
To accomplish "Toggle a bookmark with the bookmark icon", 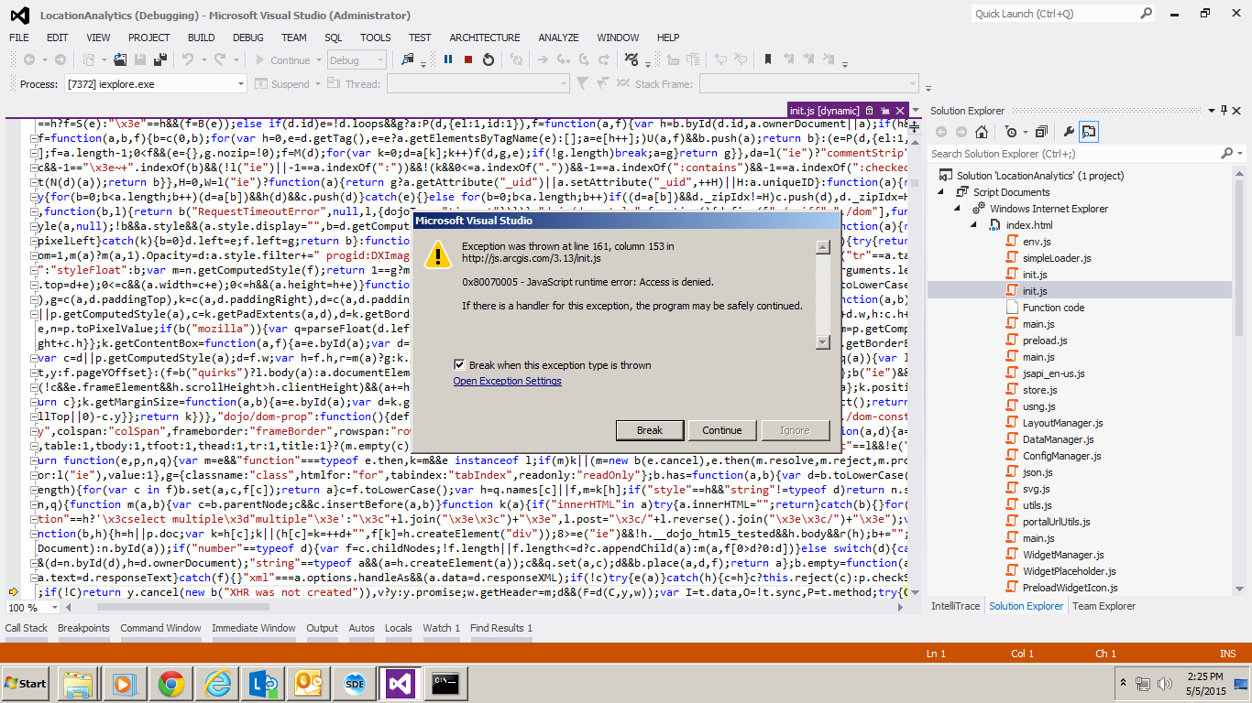I will tap(768, 59).
